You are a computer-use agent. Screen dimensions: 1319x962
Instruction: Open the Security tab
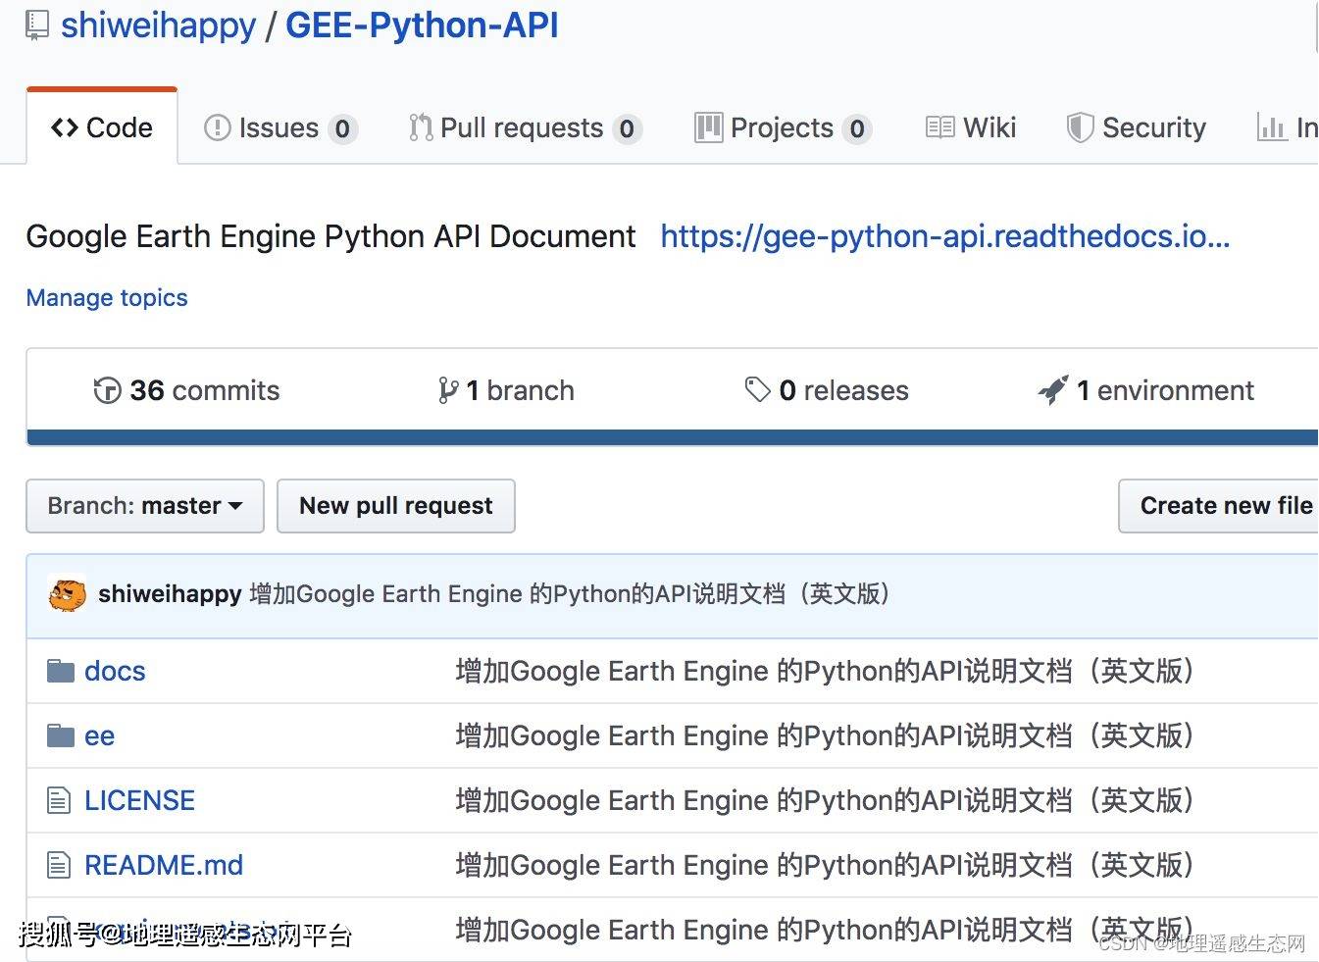pos(1136,127)
